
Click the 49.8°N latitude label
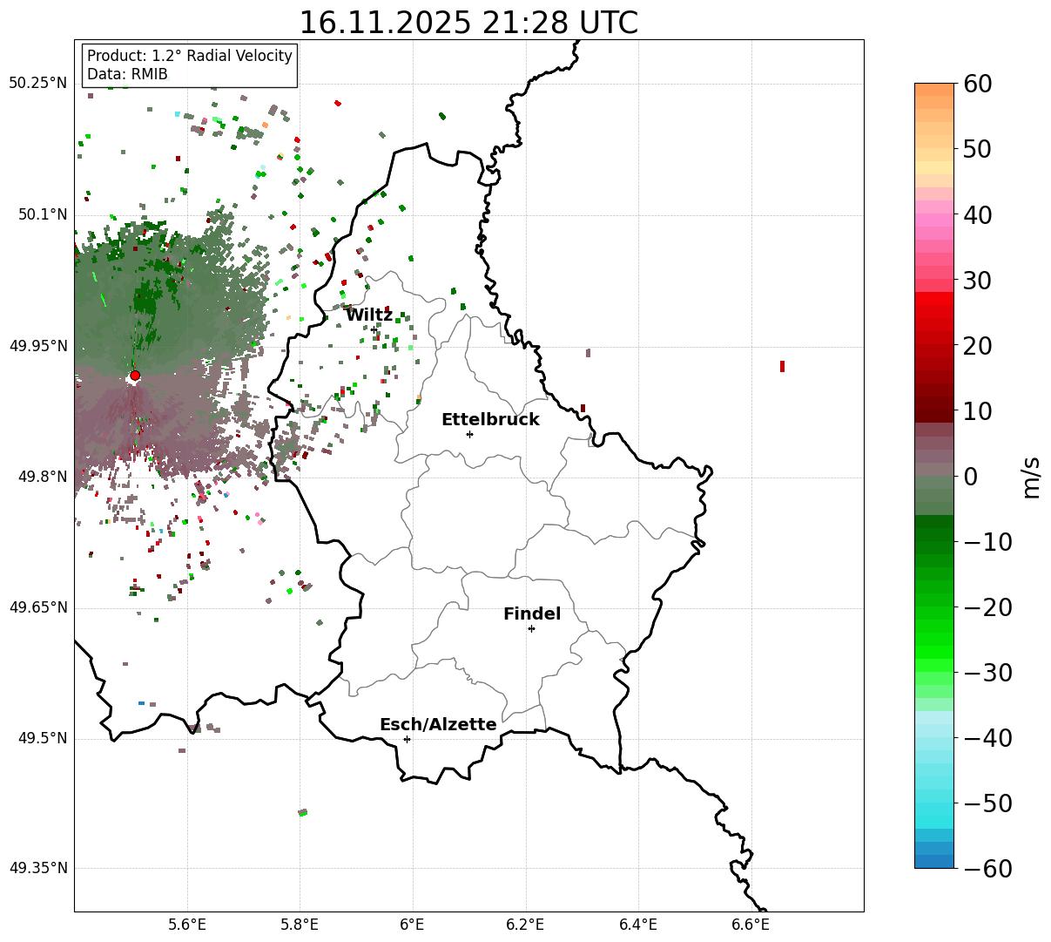[42, 477]
